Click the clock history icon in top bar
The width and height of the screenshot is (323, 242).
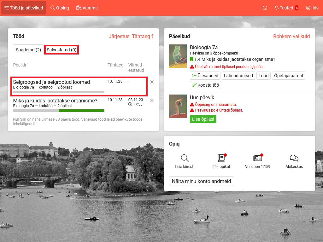point(265,8)
